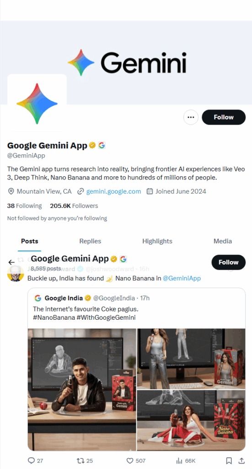Open the three-dots more options menu

[191, 117]
